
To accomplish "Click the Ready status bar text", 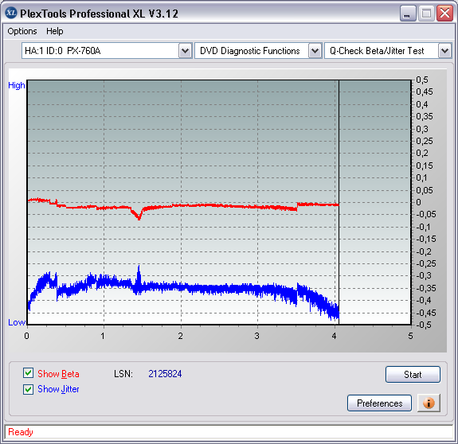I will [21, 432].
